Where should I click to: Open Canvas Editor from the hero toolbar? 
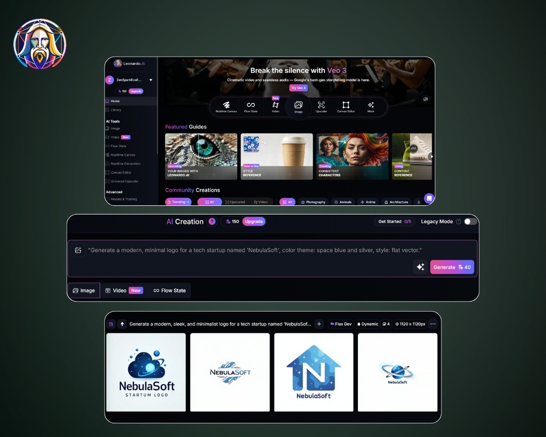coord(346,106)
